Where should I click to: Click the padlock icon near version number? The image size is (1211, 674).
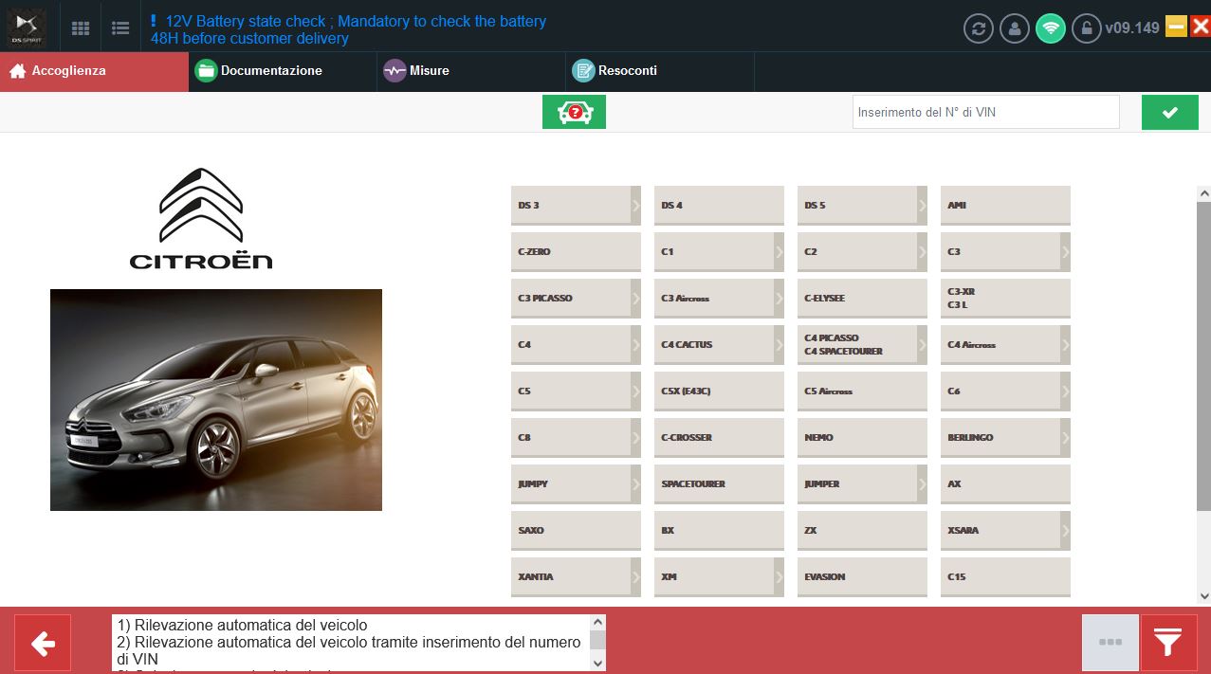coord(1087,27)
